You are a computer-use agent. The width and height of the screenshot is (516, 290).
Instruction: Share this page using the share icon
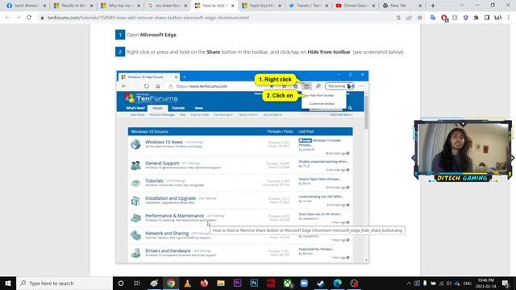click(x=409, y=18)
